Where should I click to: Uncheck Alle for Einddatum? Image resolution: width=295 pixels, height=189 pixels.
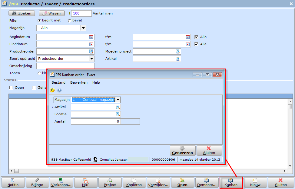coord(197,44)
